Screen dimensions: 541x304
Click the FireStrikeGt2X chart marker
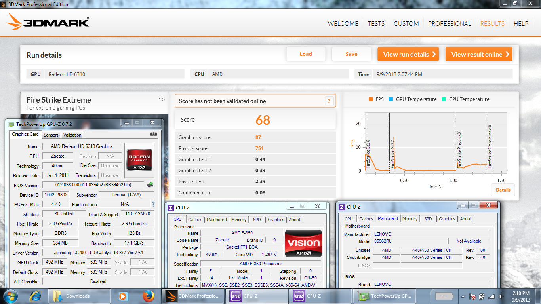click(393, 154)
